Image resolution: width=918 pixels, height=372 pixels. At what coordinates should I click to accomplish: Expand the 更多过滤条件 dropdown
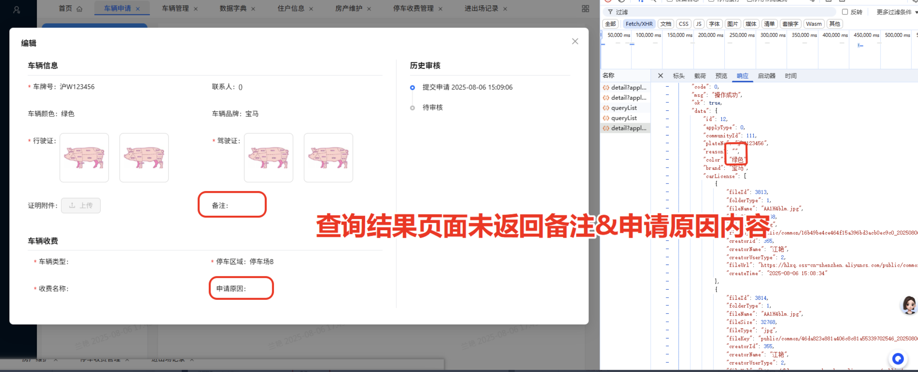coord(896,12)
